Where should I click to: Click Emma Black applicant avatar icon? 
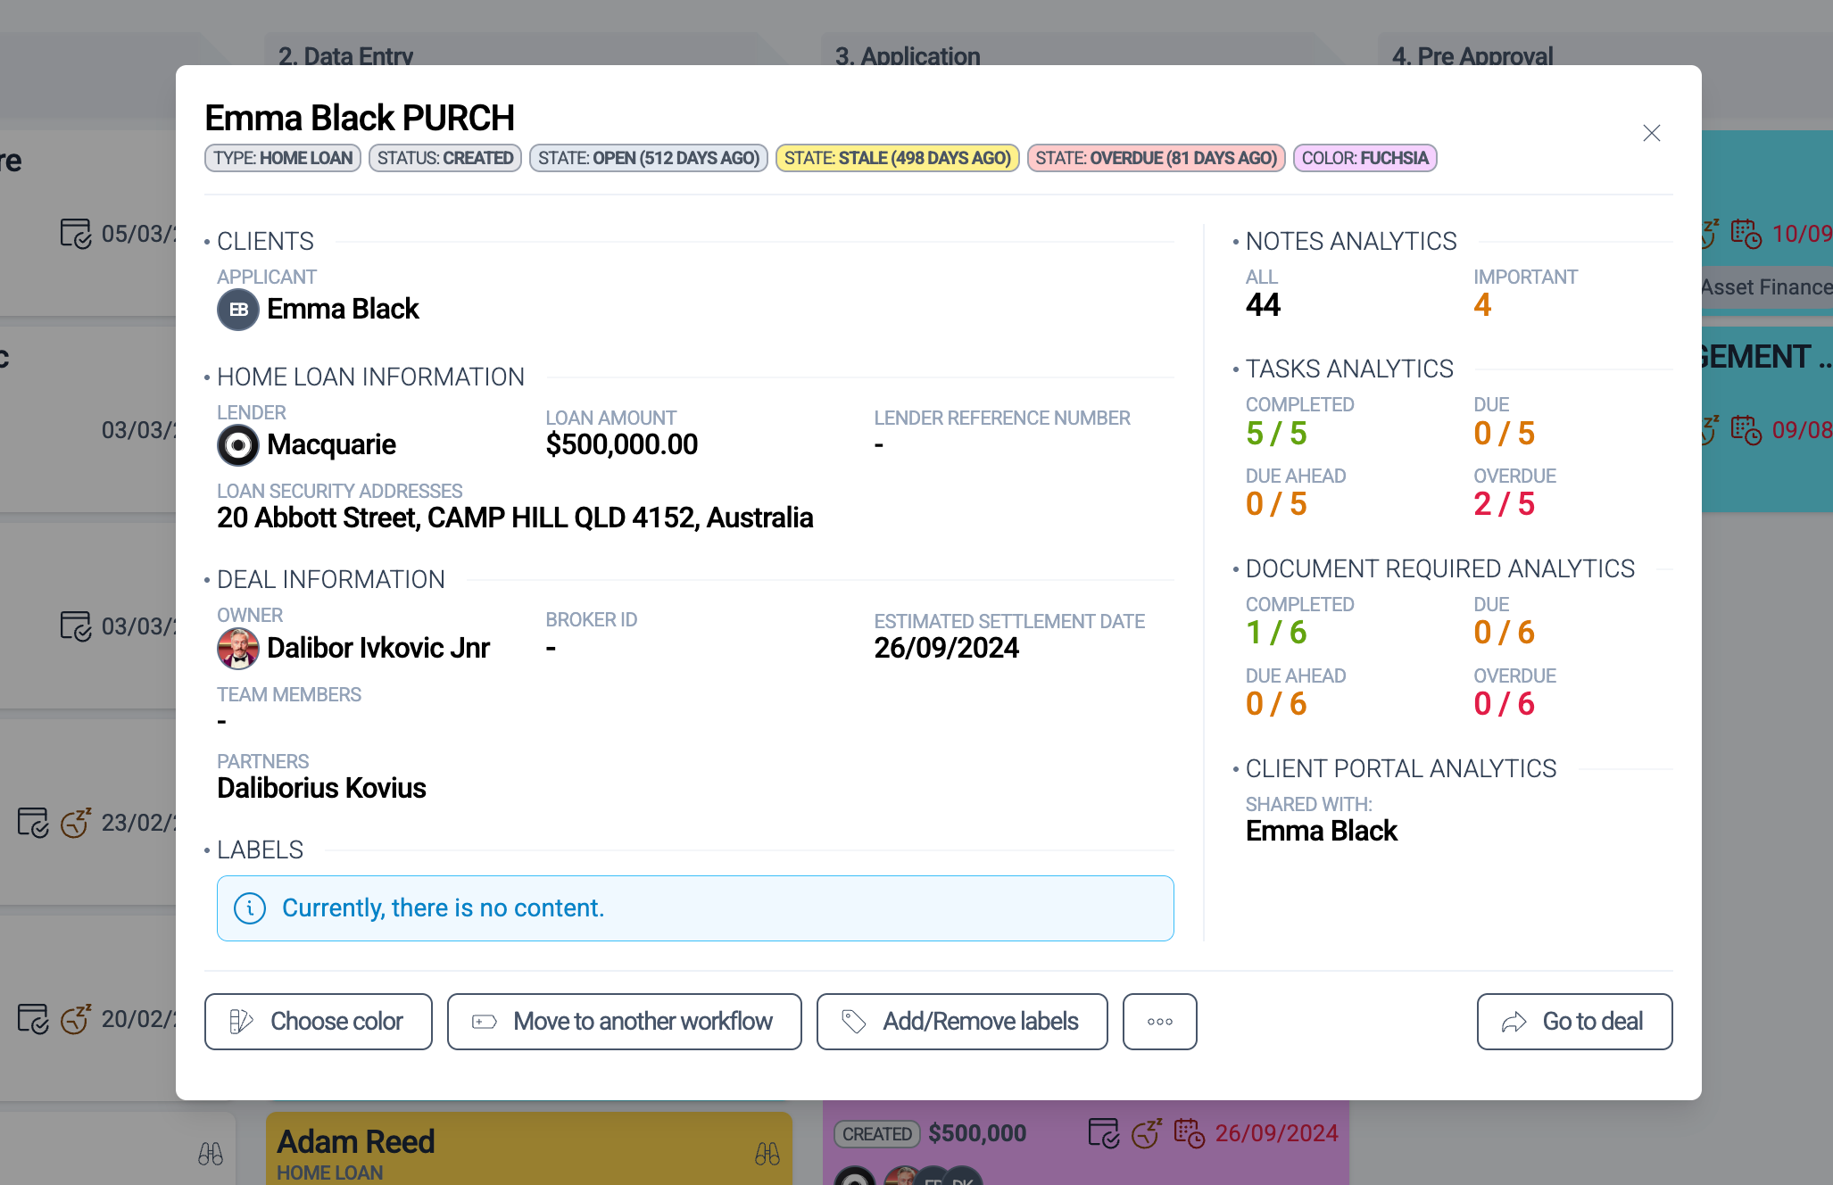(x=238, y=310)
